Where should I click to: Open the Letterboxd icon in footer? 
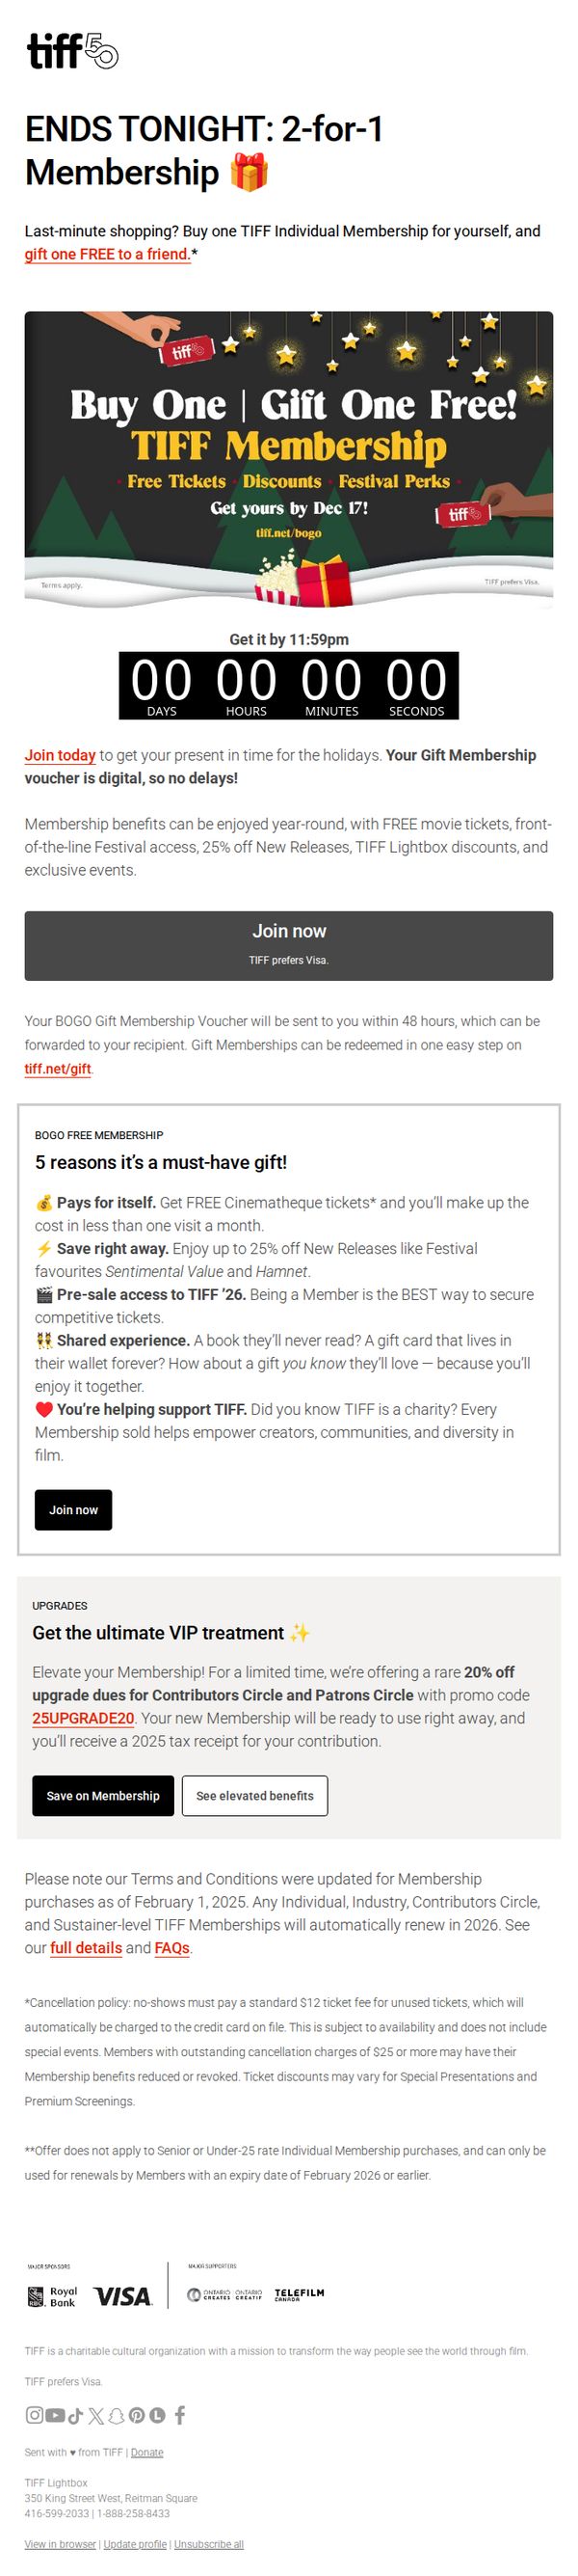157,2415
